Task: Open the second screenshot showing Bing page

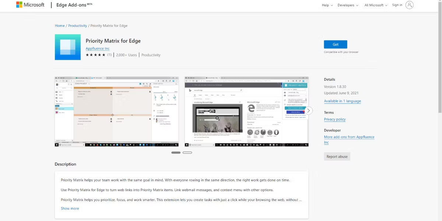Action: pos(246,112)
